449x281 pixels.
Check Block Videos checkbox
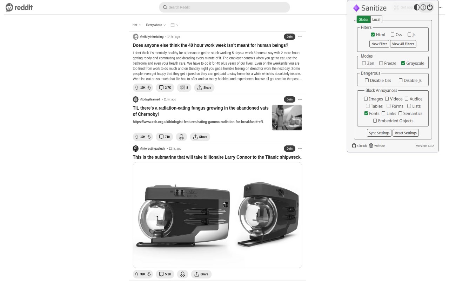pyautogui.click(x=387, y=99)
